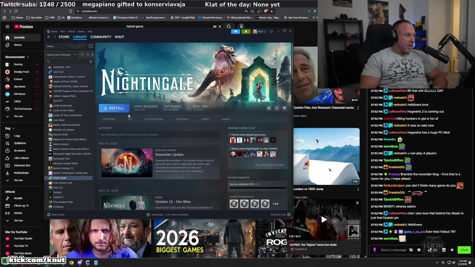The height and width of the screenshot is (267, 475).
Task: Open Steam announcements megaphone button
Action: point(236,32)
